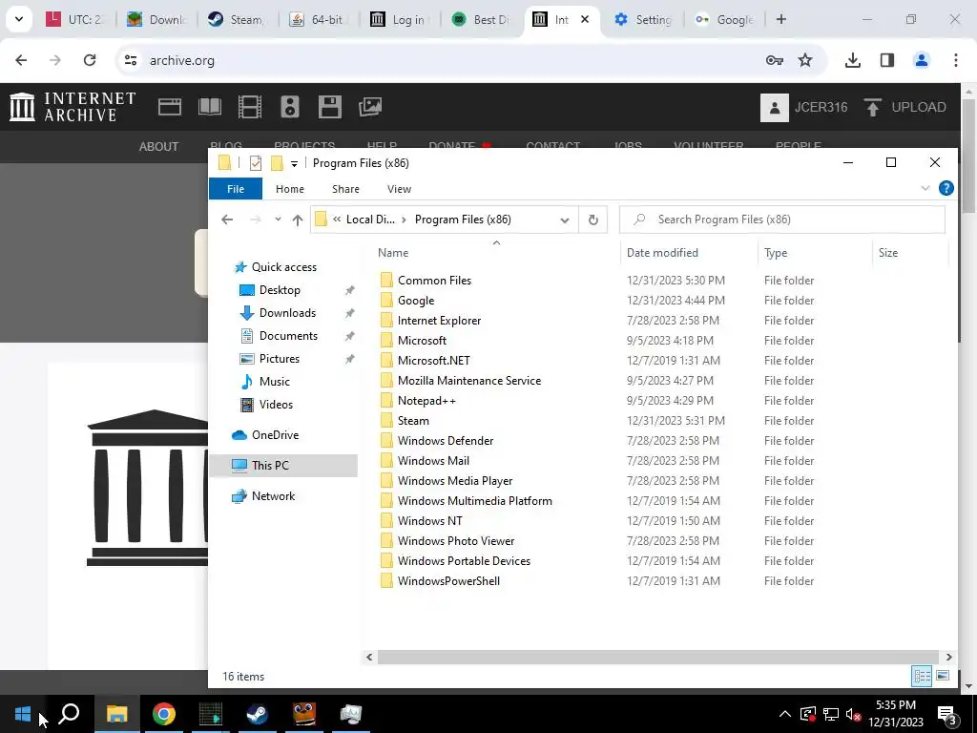The image size is (977, 733).
Task: Click the Windows Start button
Action: 23,714
